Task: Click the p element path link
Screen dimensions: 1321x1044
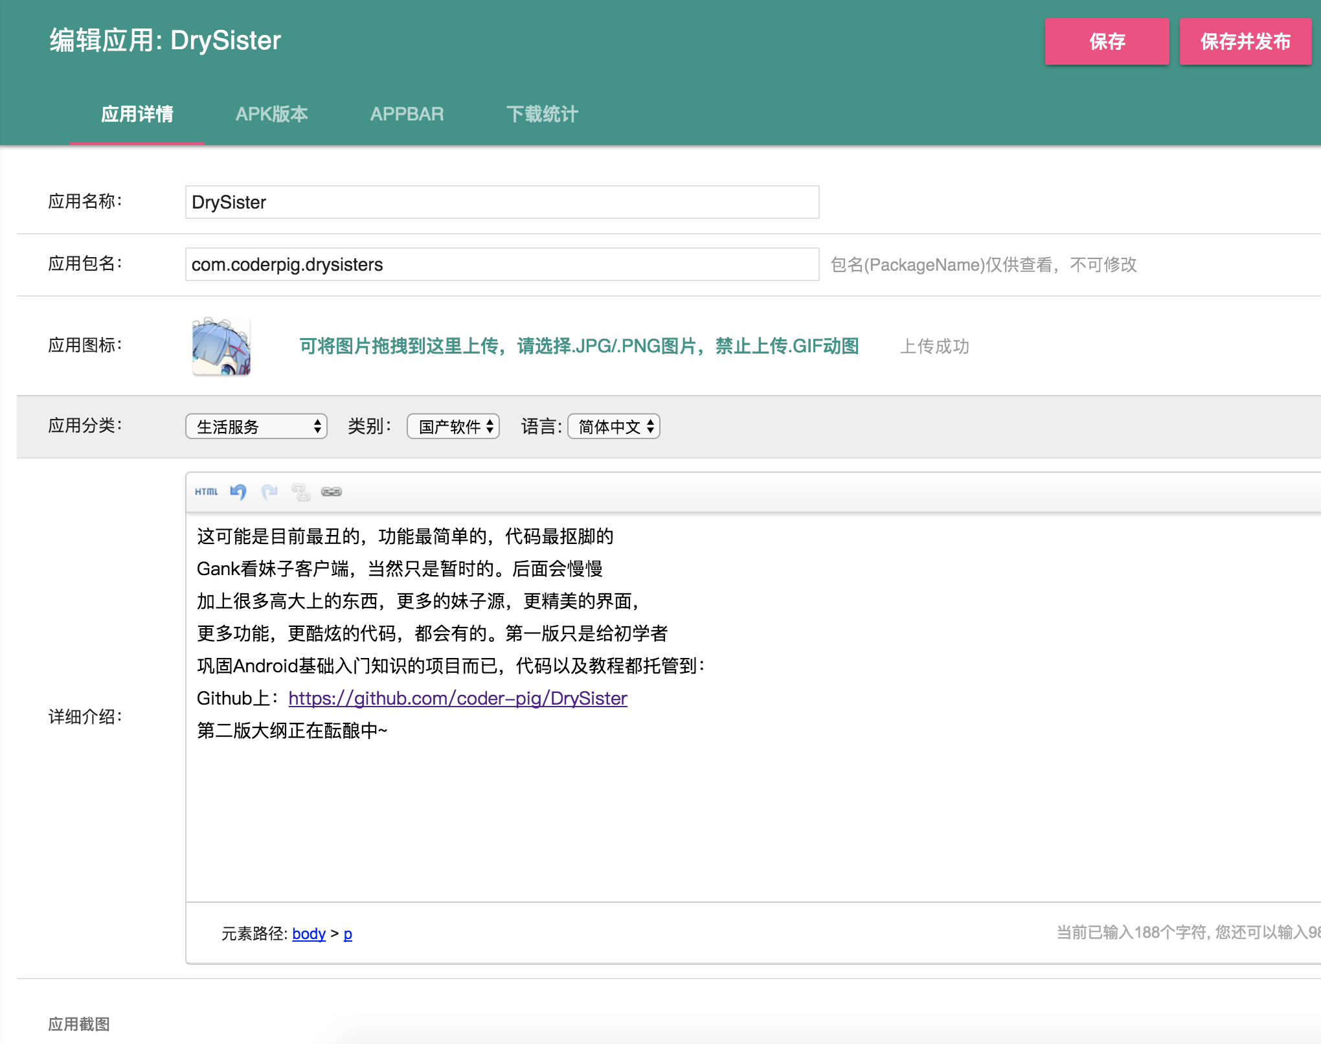Action: pos(348,933)
